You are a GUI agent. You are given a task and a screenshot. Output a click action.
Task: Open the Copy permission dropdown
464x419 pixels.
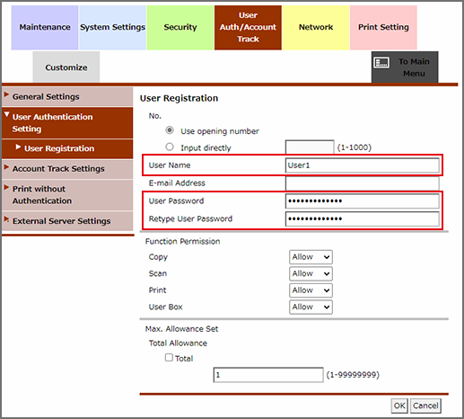311,257
